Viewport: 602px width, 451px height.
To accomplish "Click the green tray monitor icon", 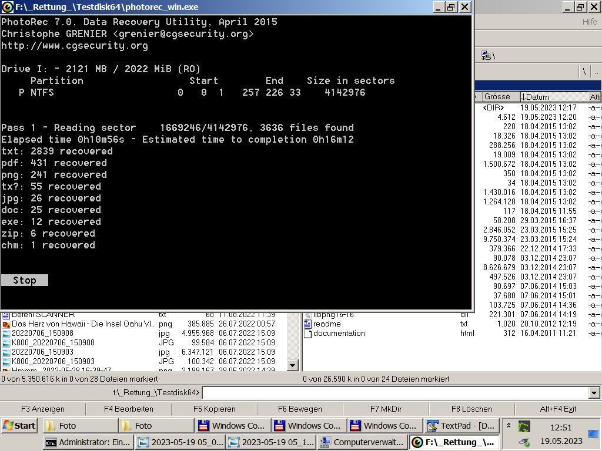I will point(524,426).
